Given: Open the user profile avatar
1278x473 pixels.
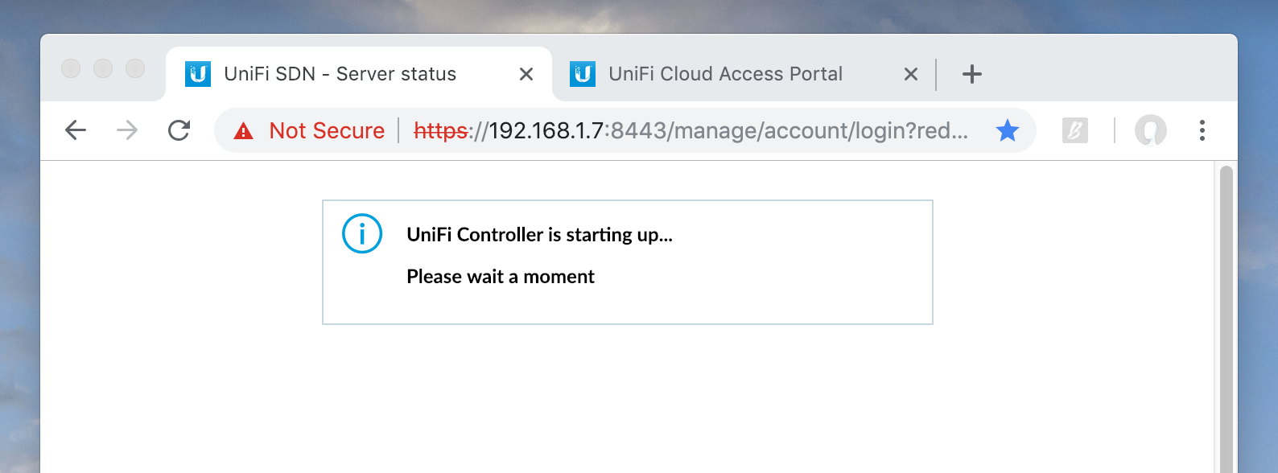Looking at the screenshot, I should tap(1150, 130).
